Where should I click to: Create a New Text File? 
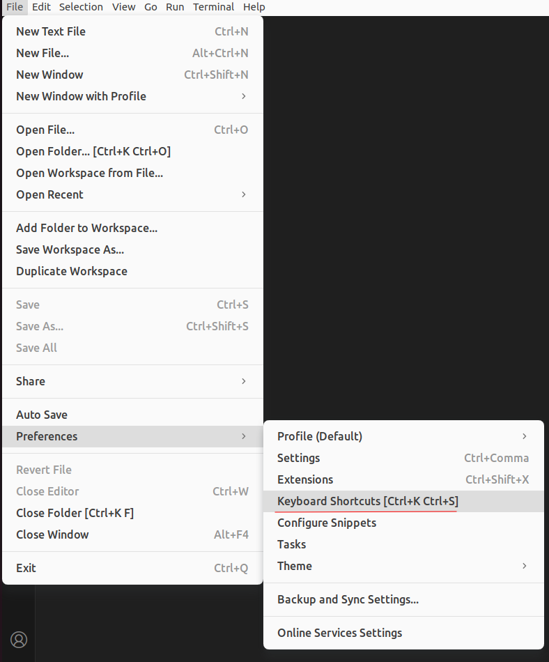click(x=50, y=31)
